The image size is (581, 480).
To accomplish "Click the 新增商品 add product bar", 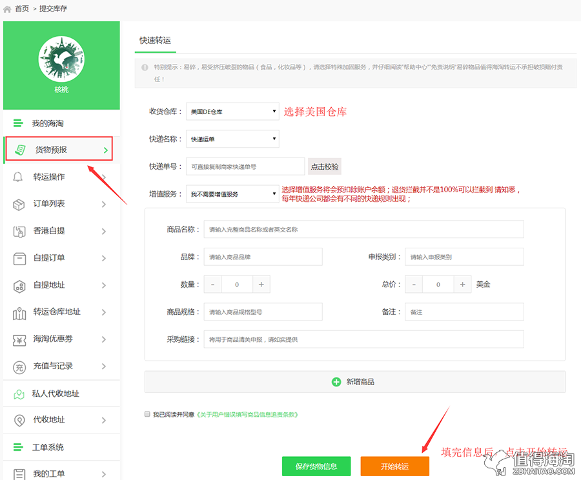I will [x=355, y=382].
